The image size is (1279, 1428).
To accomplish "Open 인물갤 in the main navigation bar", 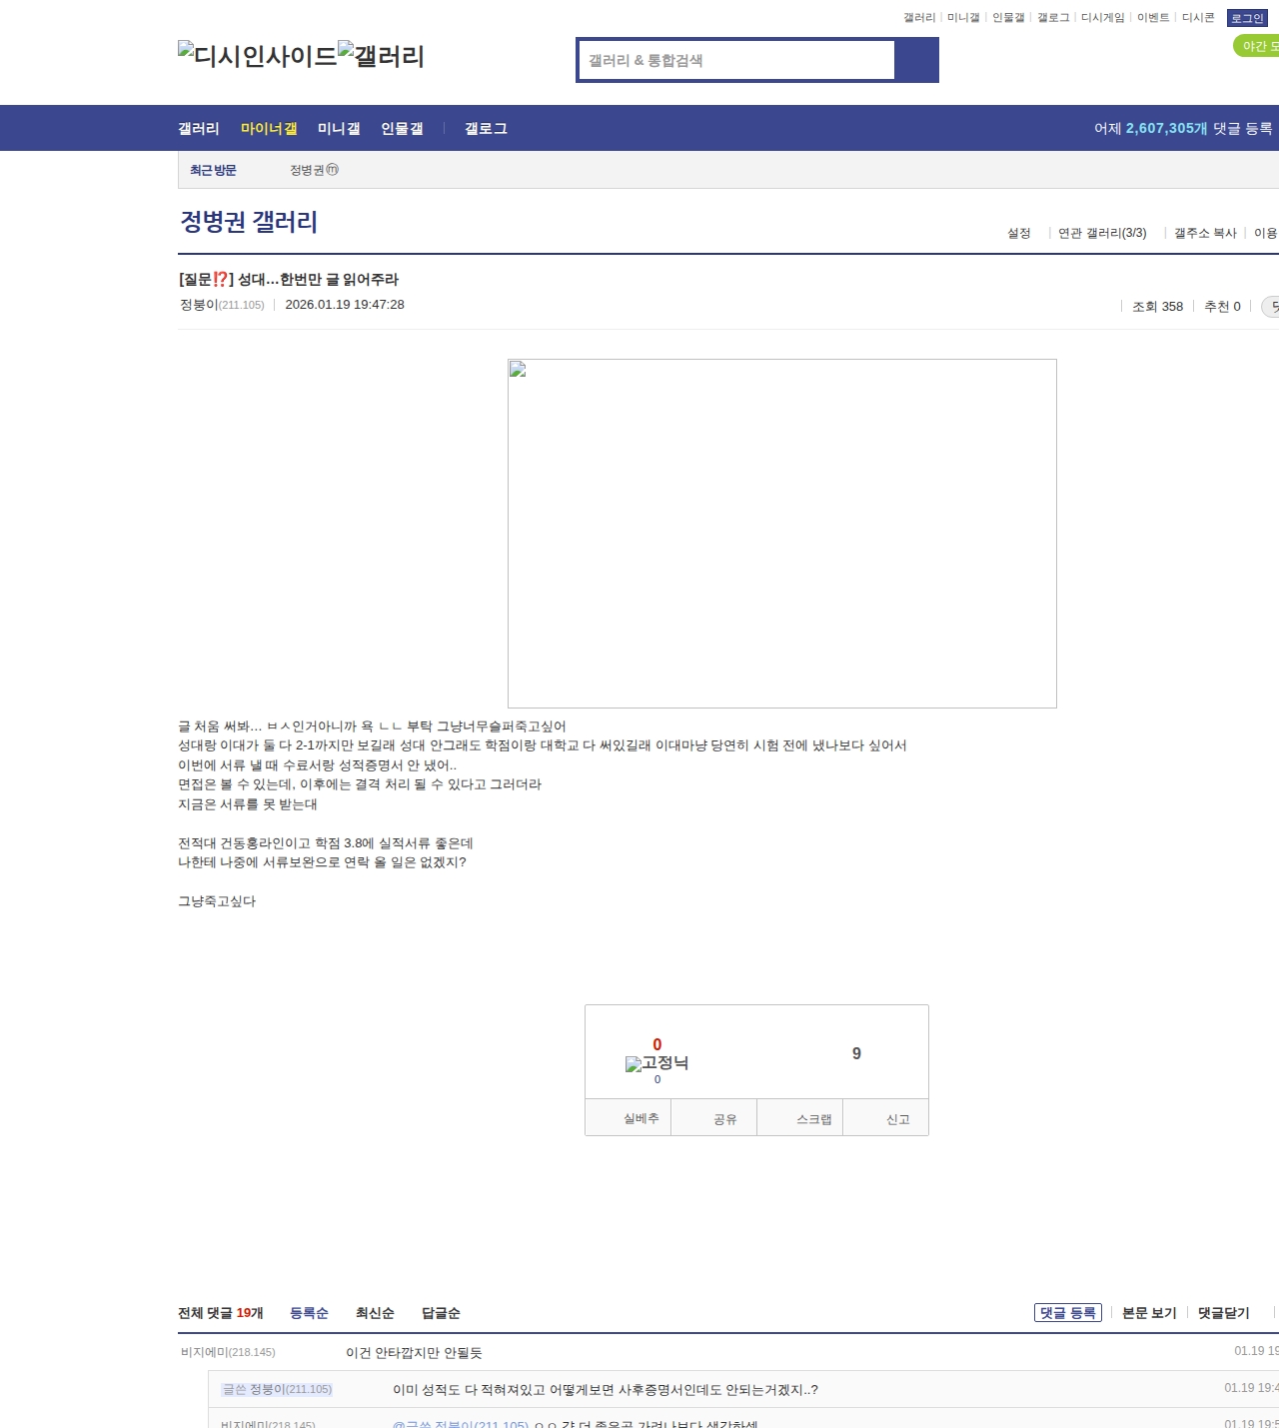I will 402,129.
